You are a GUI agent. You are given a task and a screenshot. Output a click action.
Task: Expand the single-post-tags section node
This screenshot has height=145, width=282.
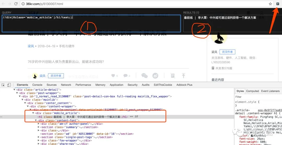(38, 137)
